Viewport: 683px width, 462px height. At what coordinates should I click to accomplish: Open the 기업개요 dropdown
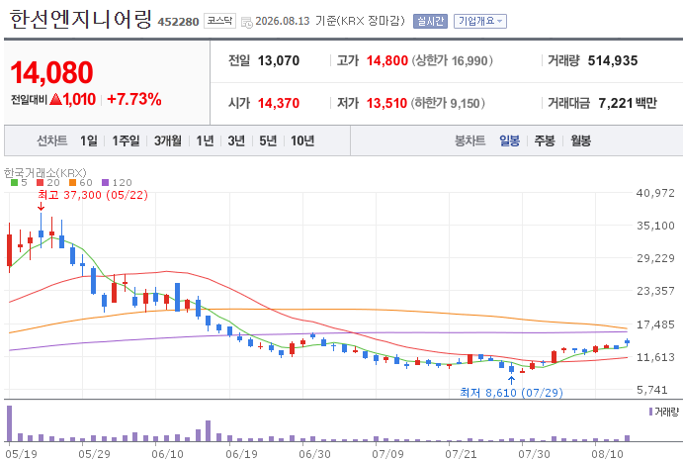(x=480, y=21)
